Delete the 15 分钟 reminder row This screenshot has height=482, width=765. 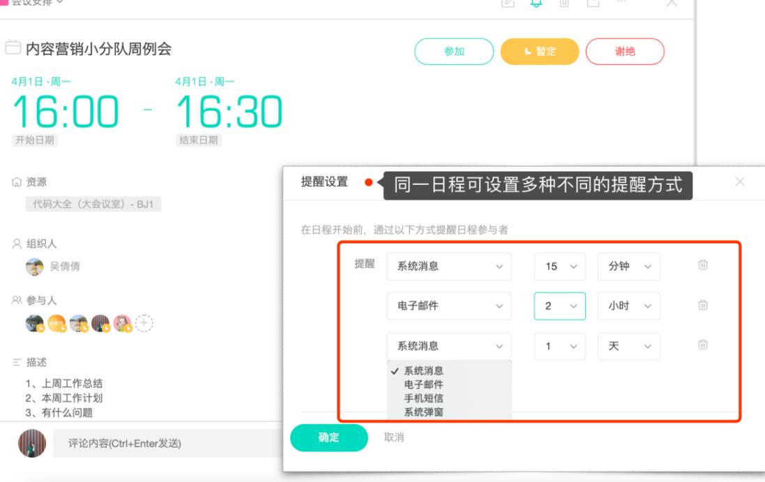[x=702, y=265]
